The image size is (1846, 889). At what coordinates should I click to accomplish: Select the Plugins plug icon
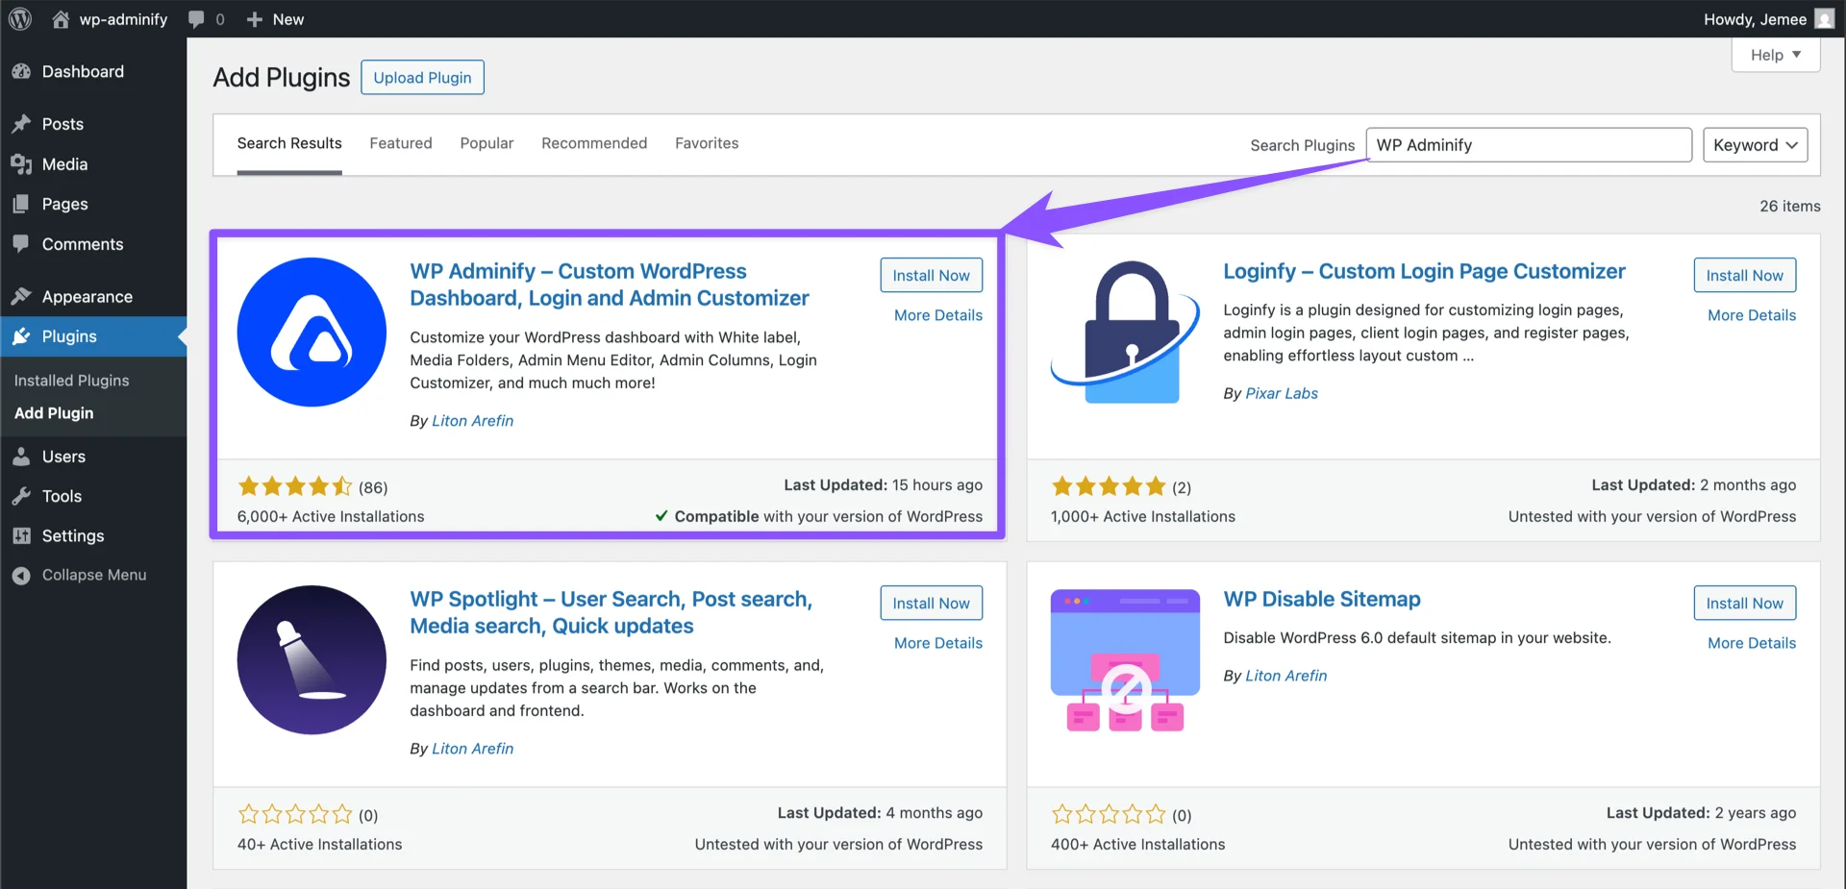(x=23, y=336)
